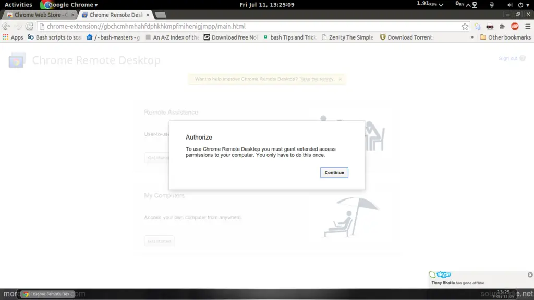Reload the current page
Screen dimensions: 534x300
29,26
